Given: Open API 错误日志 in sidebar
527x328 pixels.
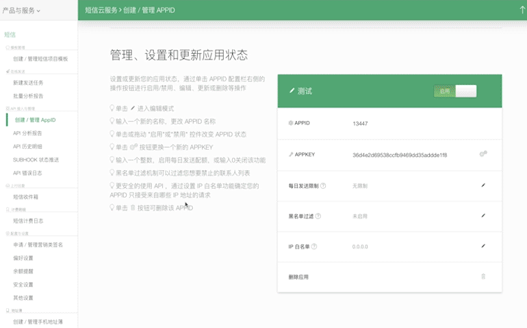Looking at the screenshot, I should coord(27,173).
